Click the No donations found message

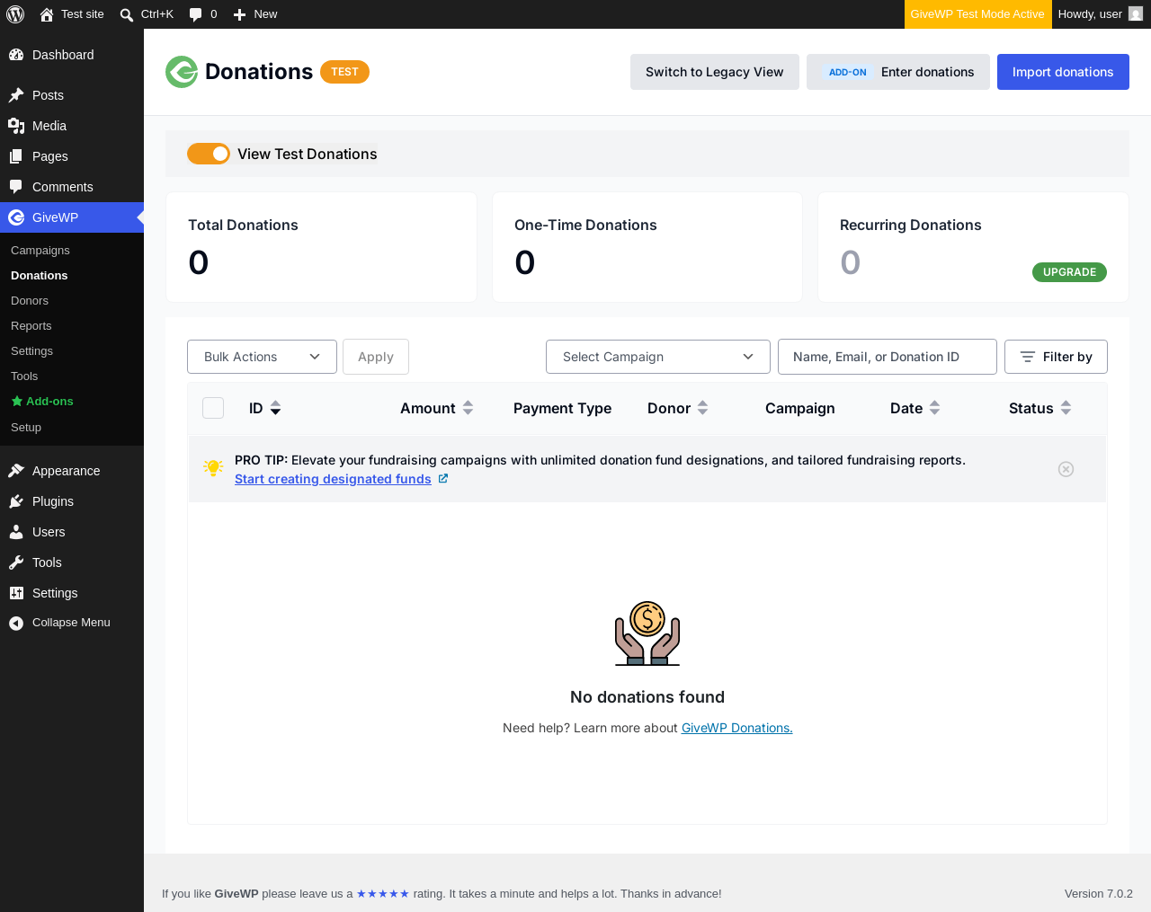(647, 697)
